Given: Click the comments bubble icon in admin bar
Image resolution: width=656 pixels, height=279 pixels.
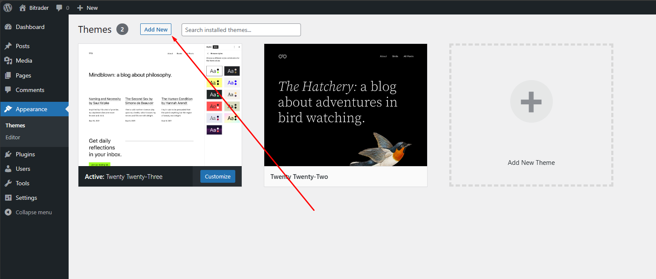Looking at the screenshot, I should [59, 8].
